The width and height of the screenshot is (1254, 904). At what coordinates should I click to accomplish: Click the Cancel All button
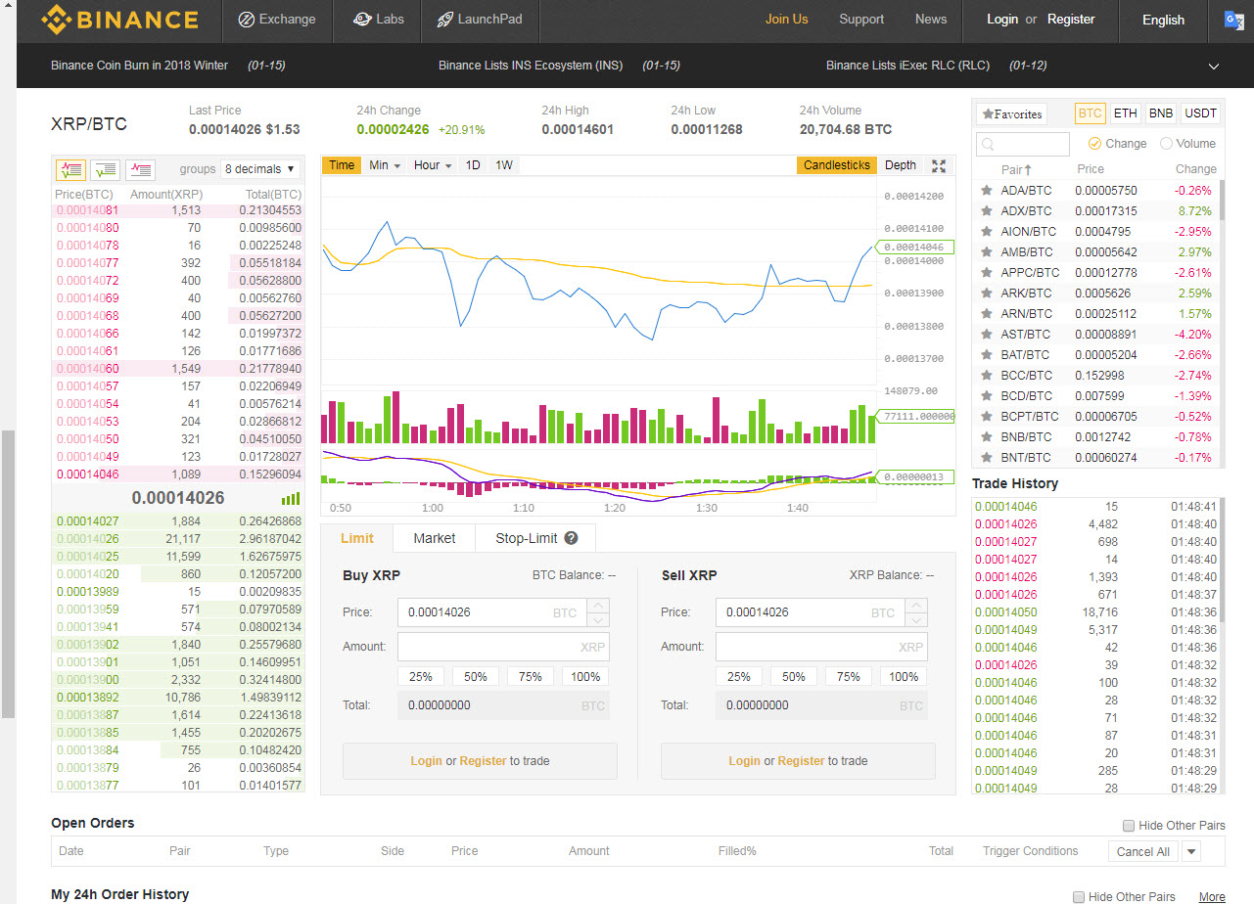(x=1143, y=851)
